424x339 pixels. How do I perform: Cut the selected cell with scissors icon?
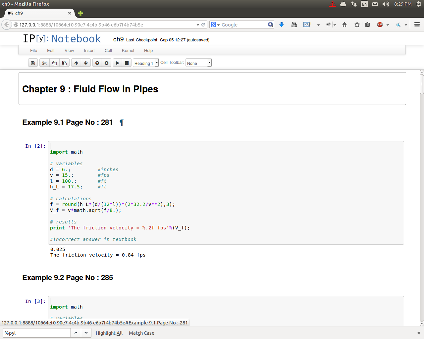coord(44,63)
